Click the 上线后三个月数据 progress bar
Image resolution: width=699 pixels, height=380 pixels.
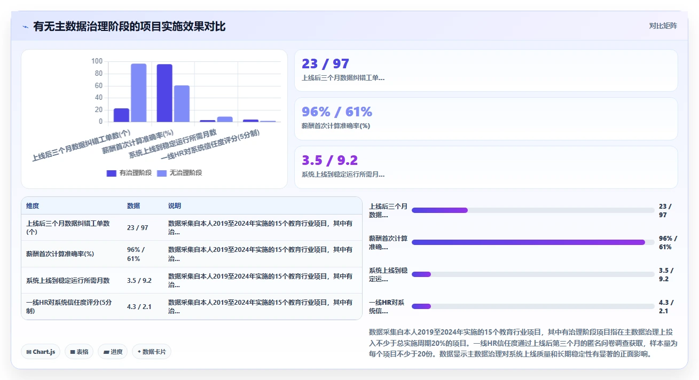click(533, 210)
